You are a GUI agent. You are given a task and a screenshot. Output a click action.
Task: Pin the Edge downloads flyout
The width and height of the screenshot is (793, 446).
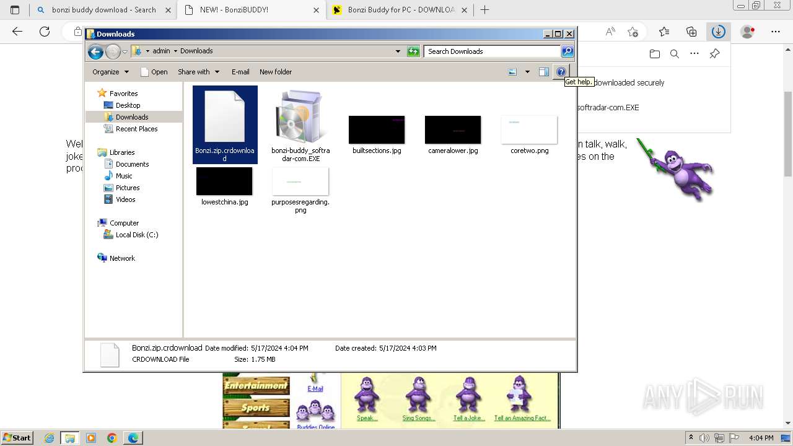click(714, 54)
